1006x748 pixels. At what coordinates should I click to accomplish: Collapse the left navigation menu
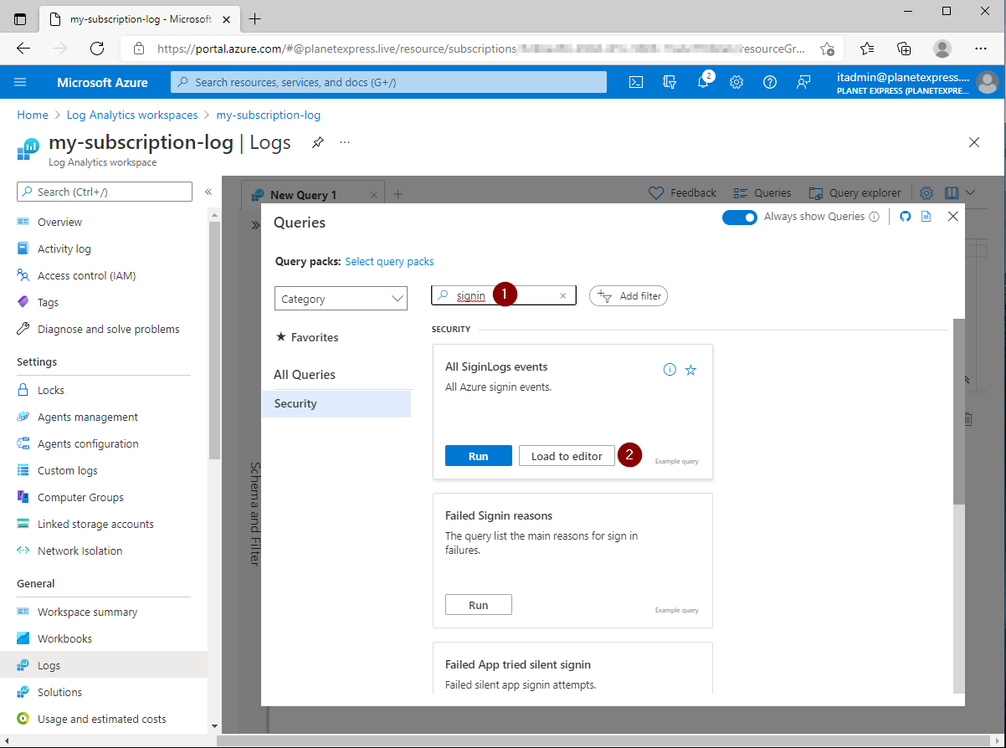[208, 192]
